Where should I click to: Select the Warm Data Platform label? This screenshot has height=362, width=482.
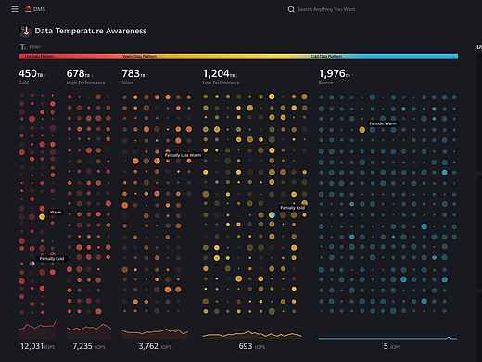139,57
